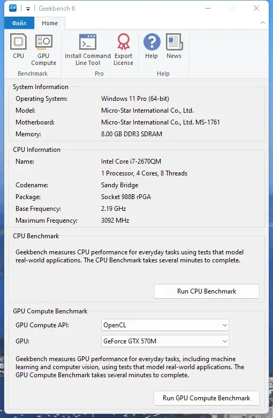Click Run GPU Compute Benchmark button
Screen dimensions: 273x418
coord(207,398)
